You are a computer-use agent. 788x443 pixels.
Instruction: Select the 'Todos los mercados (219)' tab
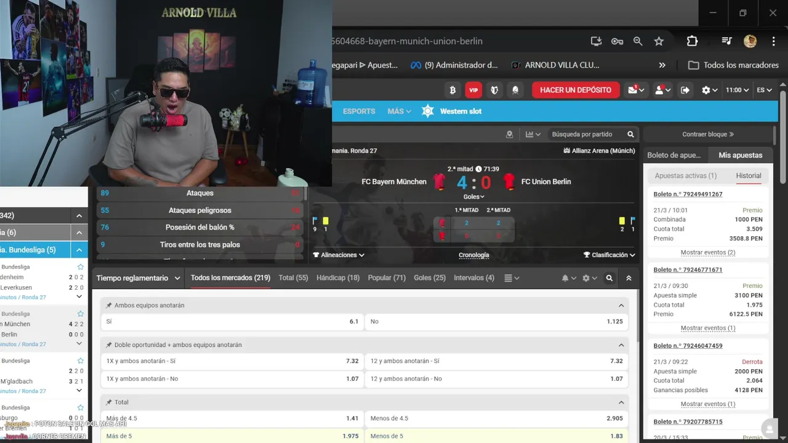tap(230, 278)
